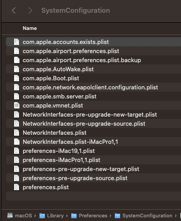Image resolution: width=181 pixels, height=221 pixels.
Task: Select NetworkInterfaces.plist-iMacPro1,1 file name
Action: (70, 142)
